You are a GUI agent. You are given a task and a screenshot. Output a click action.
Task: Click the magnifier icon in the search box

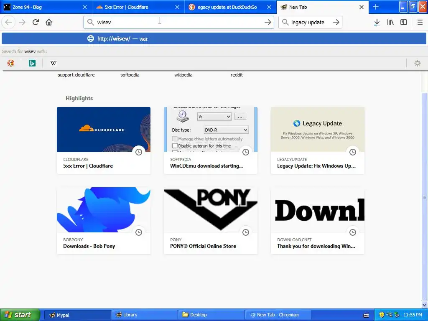coord(285,22)
